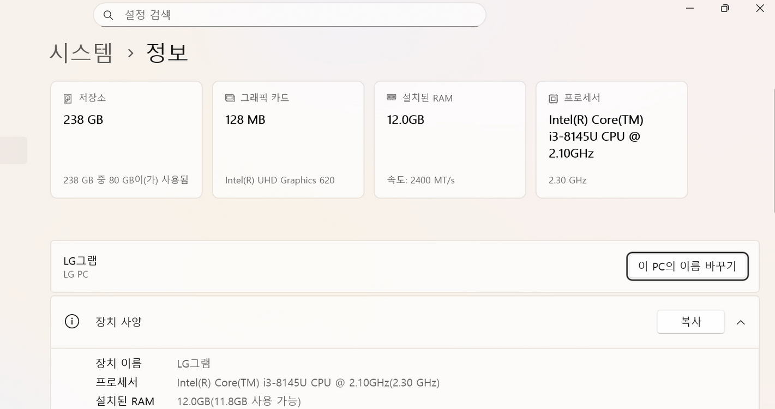The width and height of the screenshot is (775, 409).
Task: Click the 복사 button to copy device specs
Action: coord(690,322)
